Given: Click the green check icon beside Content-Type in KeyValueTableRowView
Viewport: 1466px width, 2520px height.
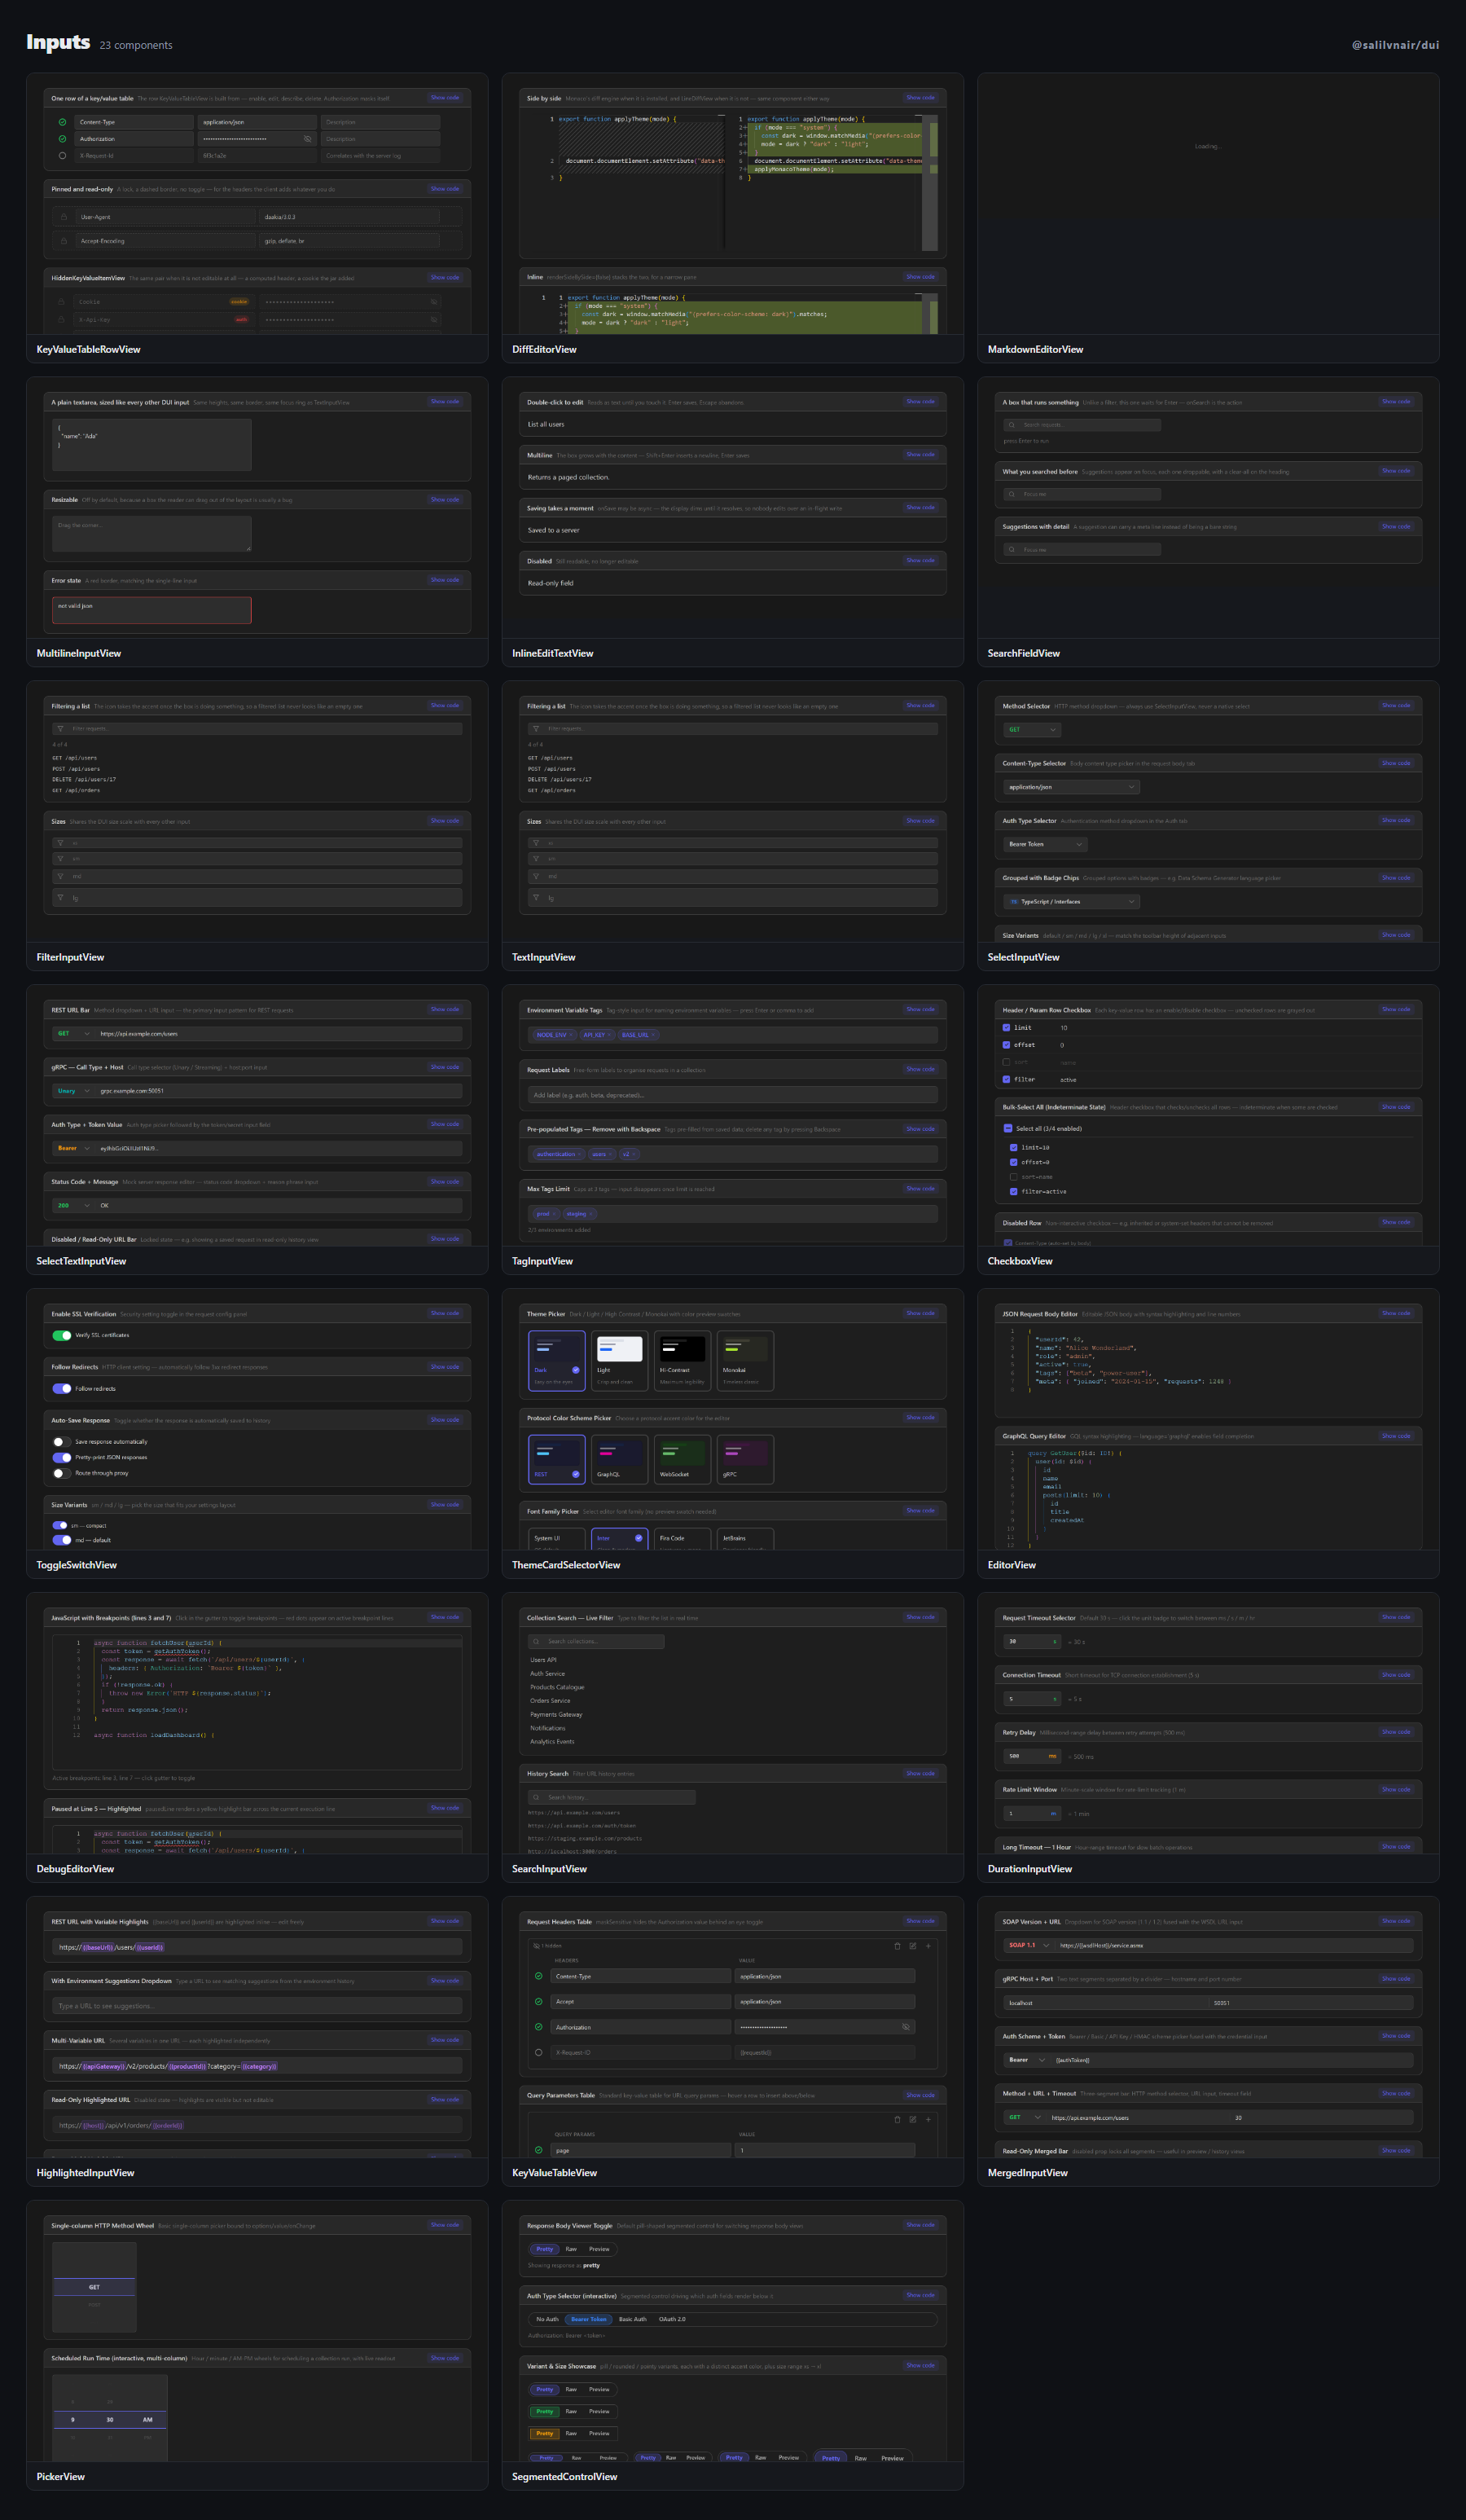Looking at the screenshot, I should click(x=62, y=122).
